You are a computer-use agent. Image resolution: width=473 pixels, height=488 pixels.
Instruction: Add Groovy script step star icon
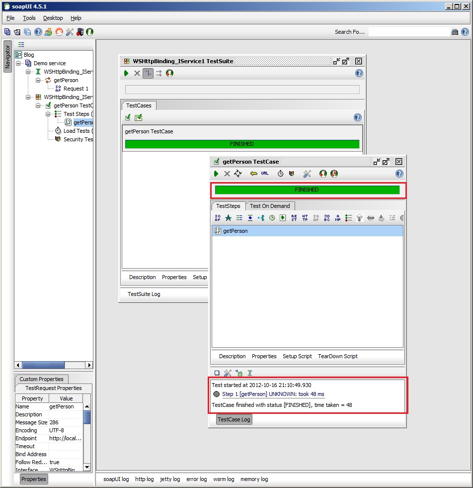click(x=228, y=218)
